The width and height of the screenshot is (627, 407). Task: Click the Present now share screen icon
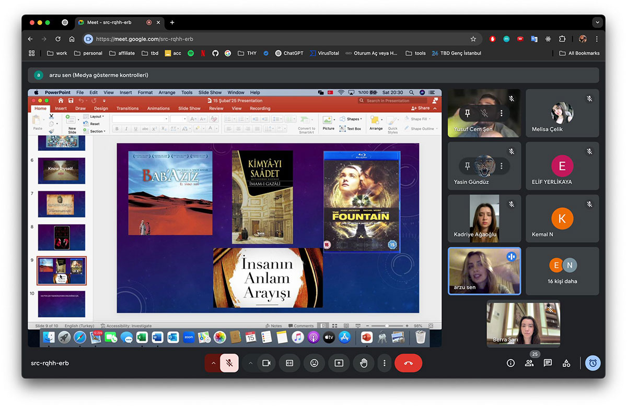[x=339, y=363]
